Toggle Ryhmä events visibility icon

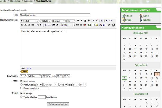point(123,20)
